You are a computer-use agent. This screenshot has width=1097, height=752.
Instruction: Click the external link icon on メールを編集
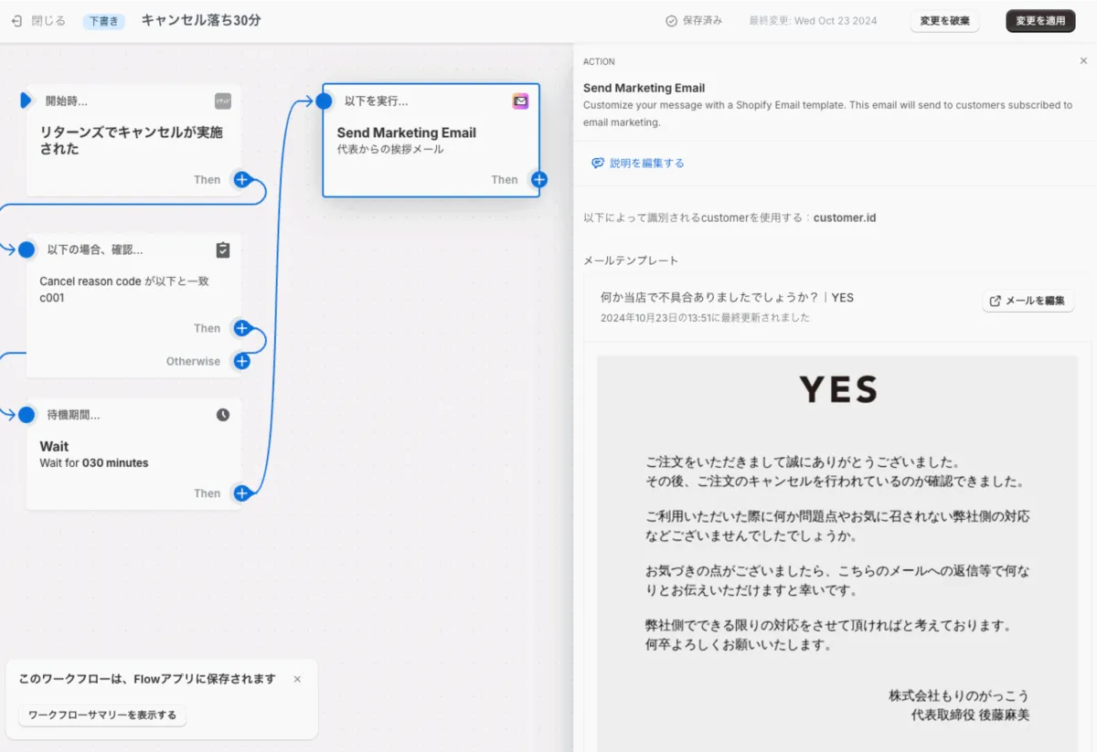[x=996, y=300]
